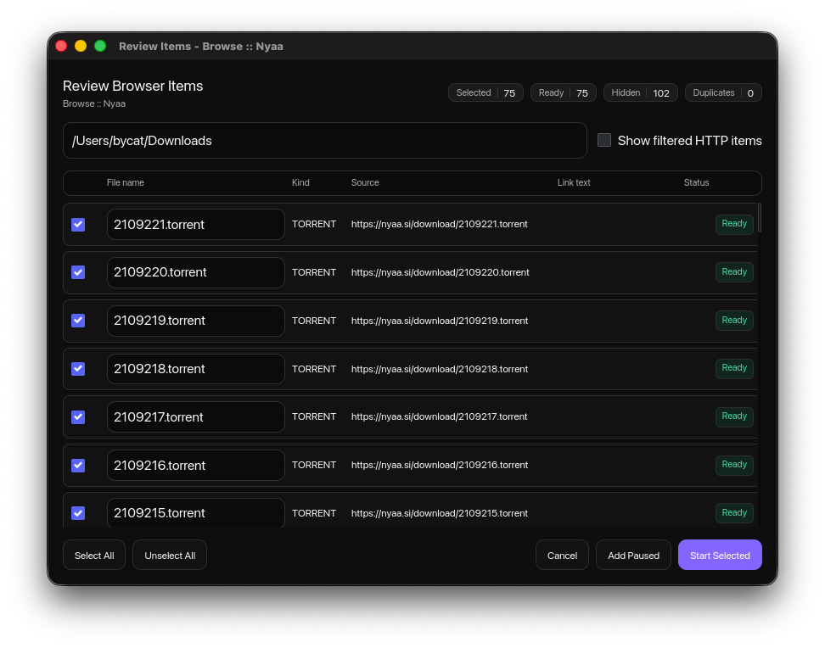
Task: Edit the 2109217.torrent file name field
Action: click(196, 417)
